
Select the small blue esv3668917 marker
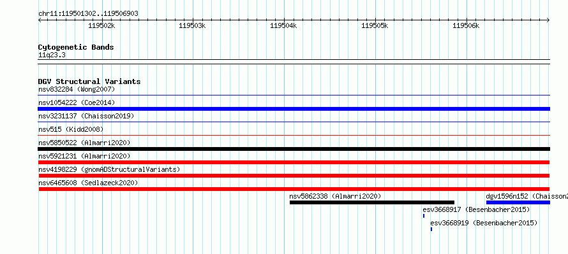pos(424,216)
